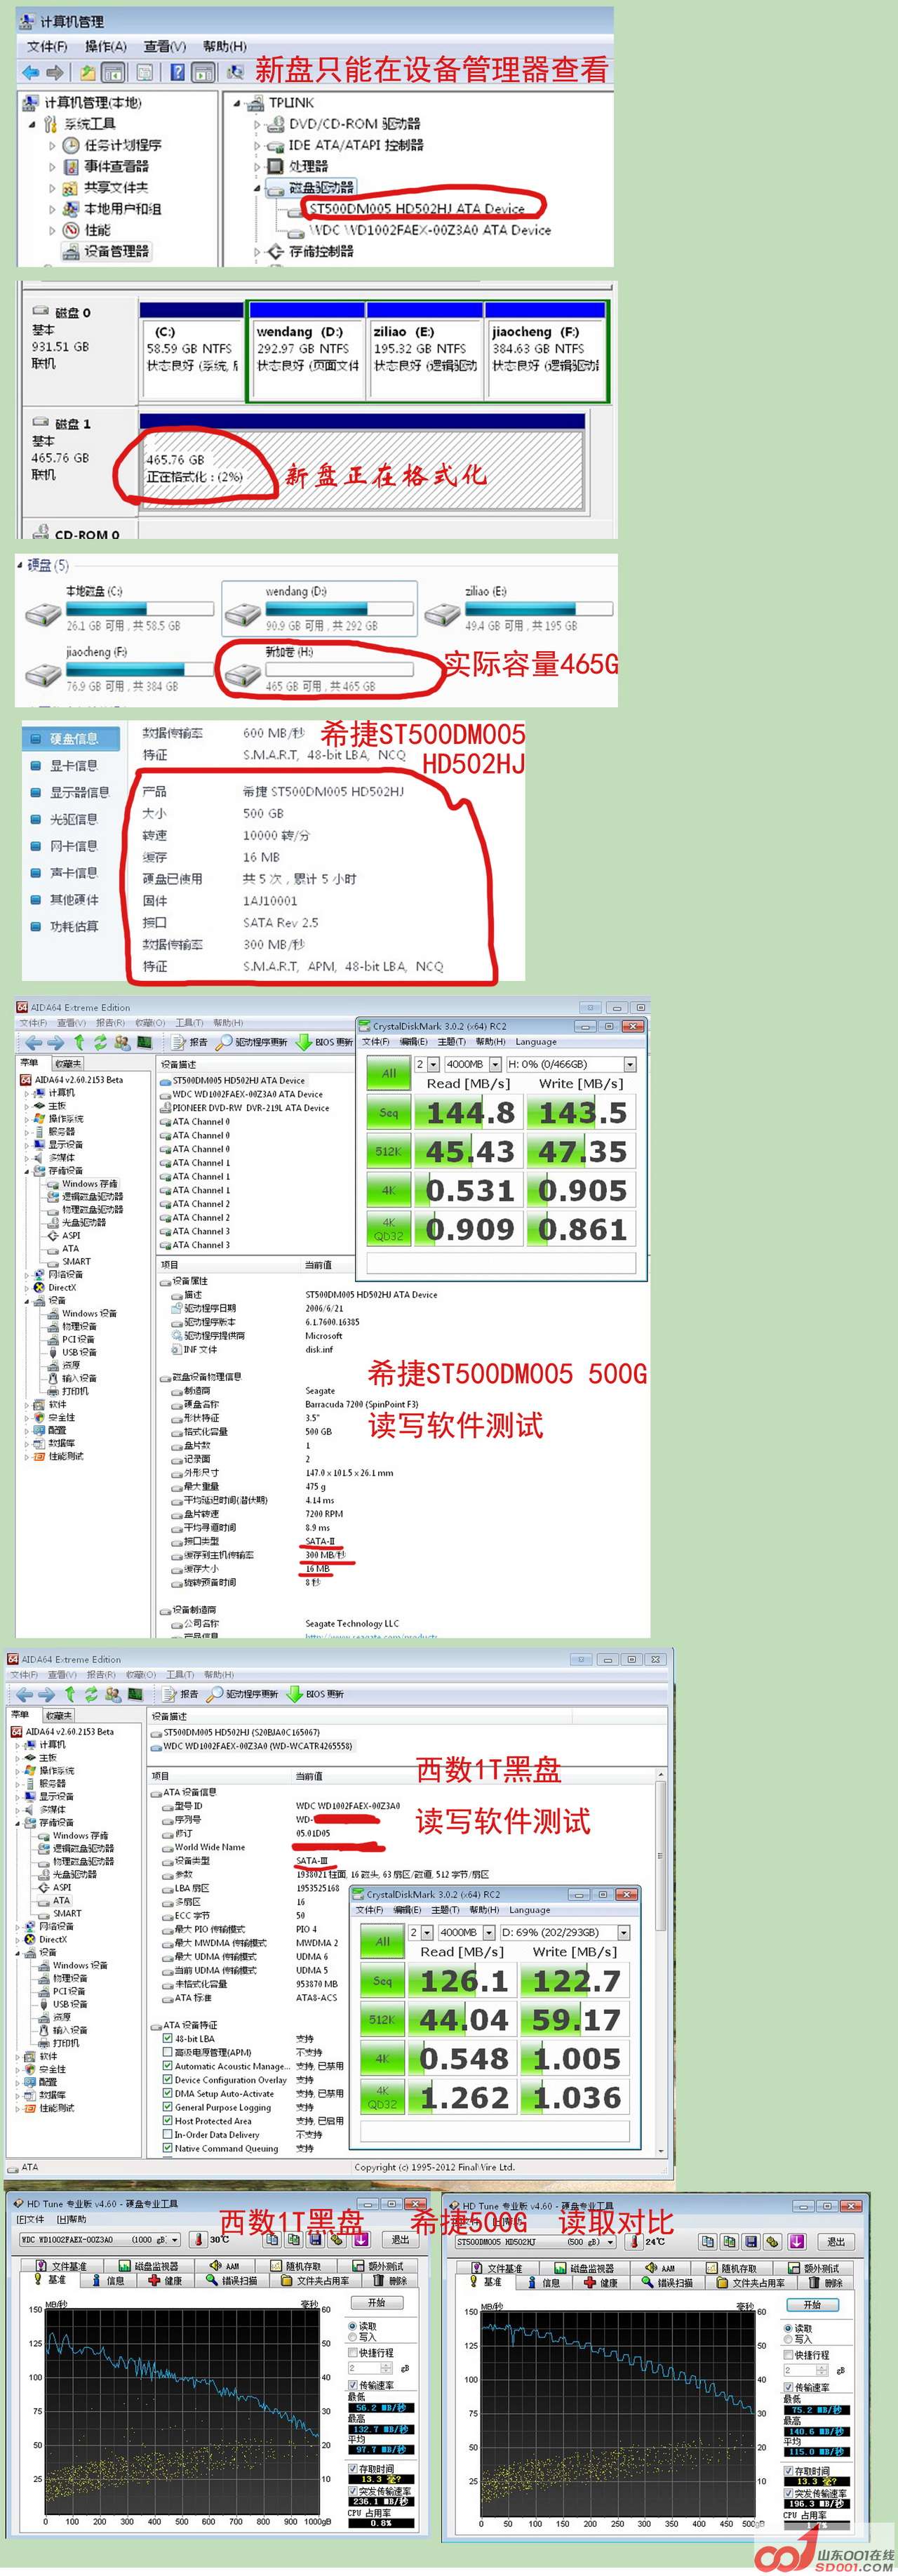Select 功耗估算 in the hardware sidebar
This screenshot has height=2576, width=898.
coord(72,927)
